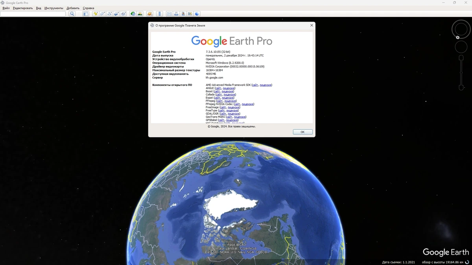472x265 pixels.
Task: Open the Ruler measuring tool
Action: pyautogui.click(x=159, y=14)
